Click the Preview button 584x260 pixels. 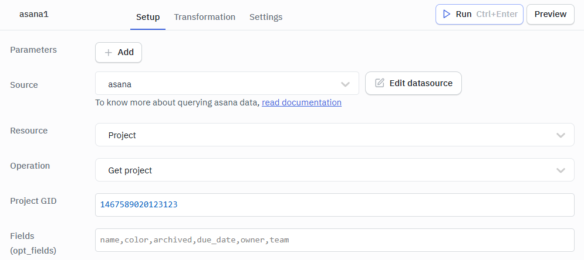click(x=551, y=15)
